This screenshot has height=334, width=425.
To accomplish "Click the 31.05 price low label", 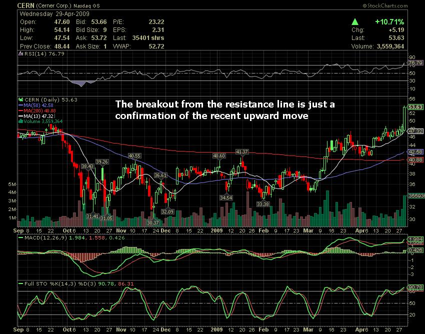I will pyautogui.click(x=106, y=218).
